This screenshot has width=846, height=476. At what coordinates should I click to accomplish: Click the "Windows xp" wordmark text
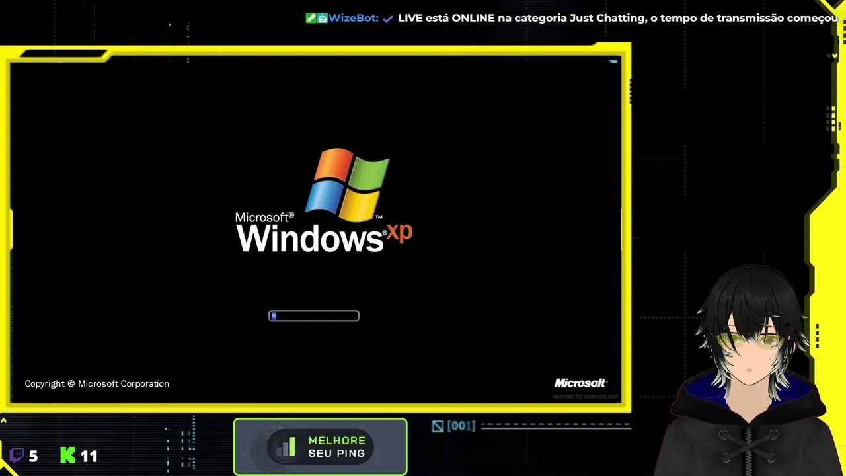coord(324,237)
